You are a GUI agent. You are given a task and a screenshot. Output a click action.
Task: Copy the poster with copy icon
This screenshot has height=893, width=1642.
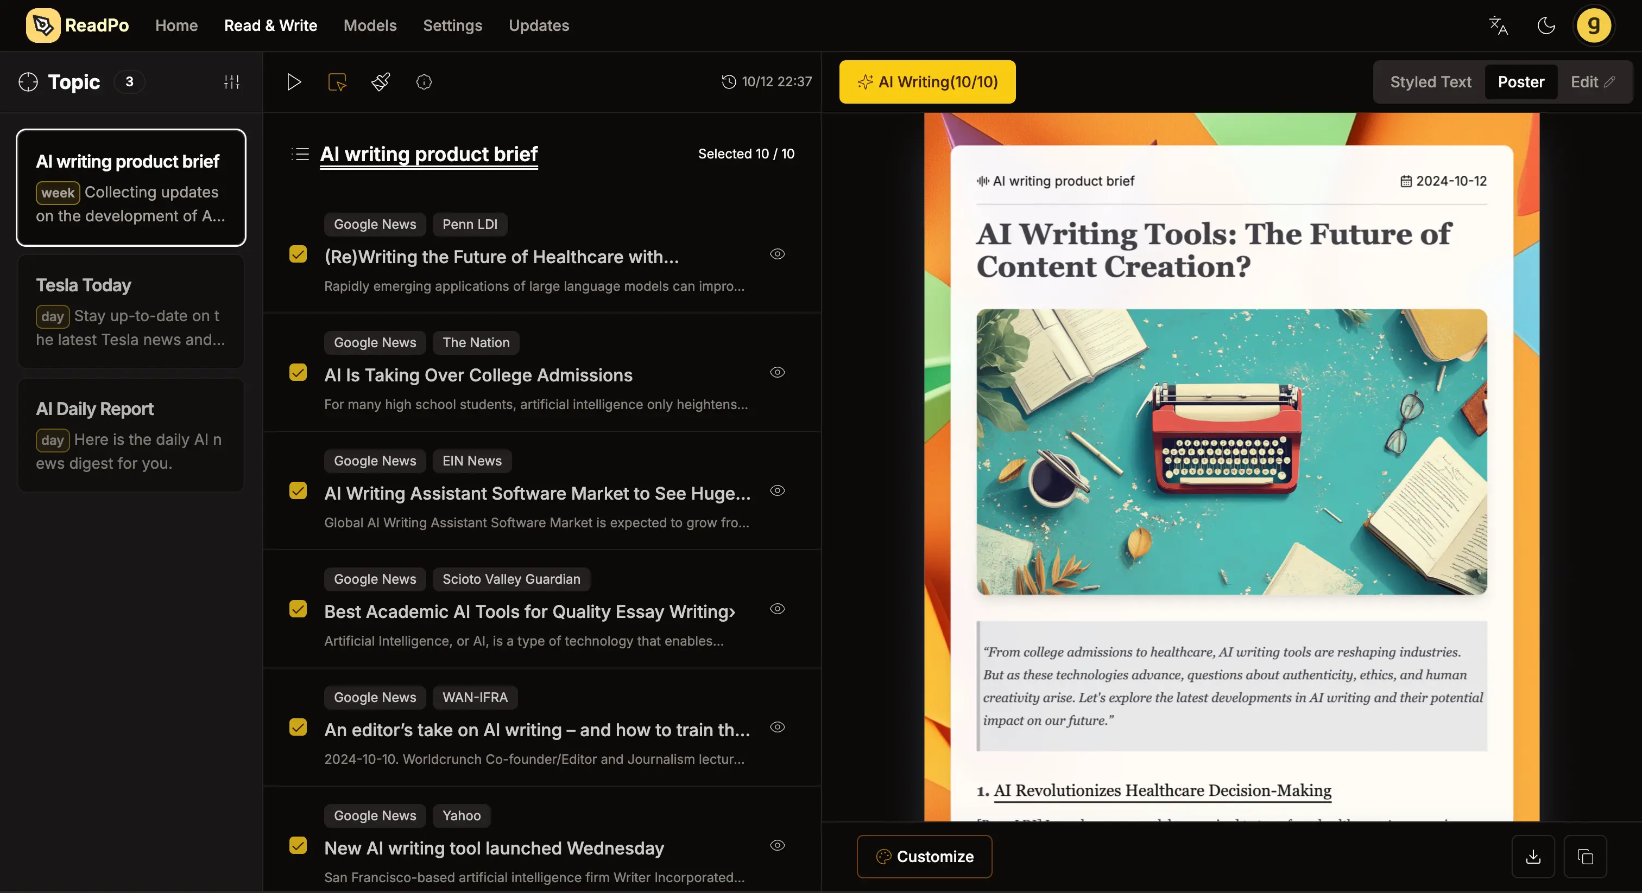tap(1584, 857)
